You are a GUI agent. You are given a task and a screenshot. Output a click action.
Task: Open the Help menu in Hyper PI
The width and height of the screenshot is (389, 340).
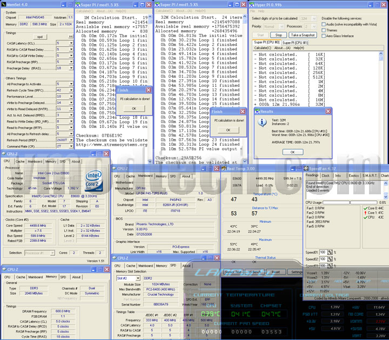261,11
